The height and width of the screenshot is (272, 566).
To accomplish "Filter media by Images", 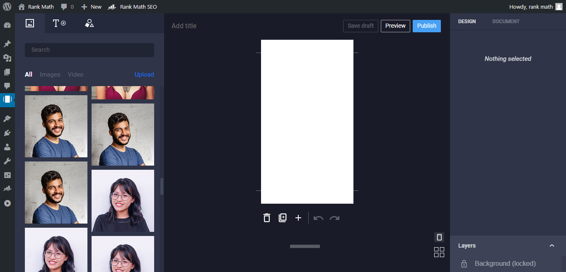I will (x=50, y=75).
